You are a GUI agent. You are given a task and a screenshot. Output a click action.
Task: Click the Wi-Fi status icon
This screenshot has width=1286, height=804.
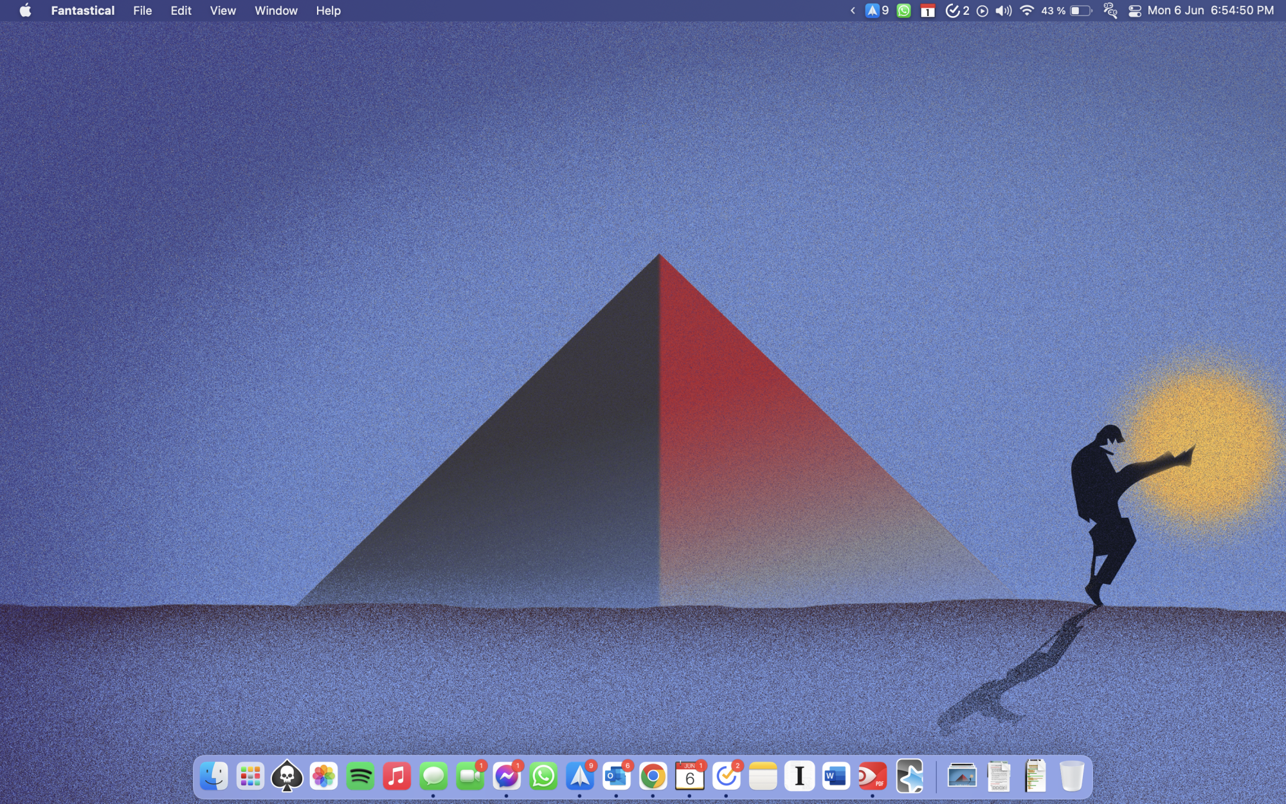pyautogui.click(x=1027, y=11)
